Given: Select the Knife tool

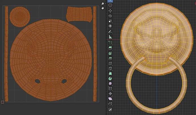Looking at the screenshot, I should pos(110,68).
